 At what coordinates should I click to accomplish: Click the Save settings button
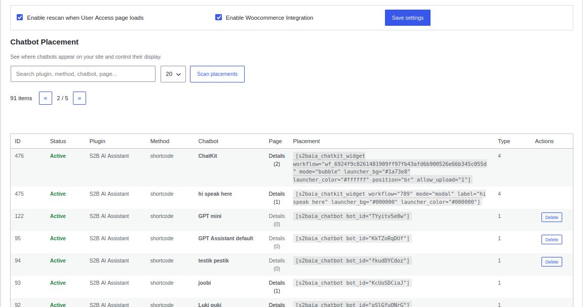tap(408, 18)
